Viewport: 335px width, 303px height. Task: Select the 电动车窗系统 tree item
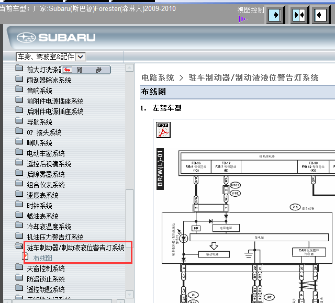(x=46, y=153)
